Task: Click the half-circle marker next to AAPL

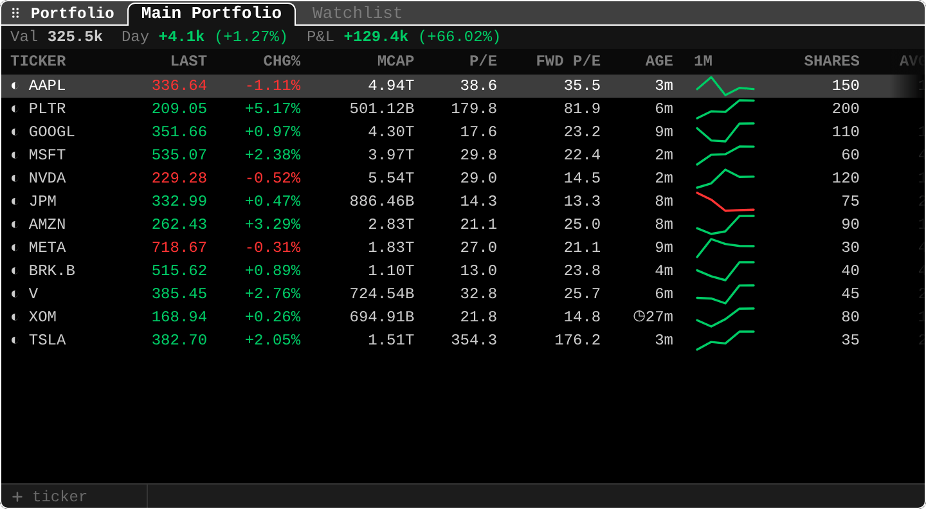Action: pyautogui.click(x=15, y=85)
